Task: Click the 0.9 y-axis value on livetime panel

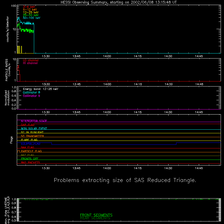Action: 14,203
